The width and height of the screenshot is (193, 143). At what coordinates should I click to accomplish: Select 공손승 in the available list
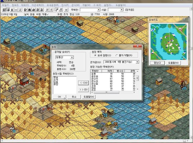(94, 76)
